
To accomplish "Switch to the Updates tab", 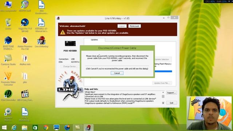I will point(94,40).
